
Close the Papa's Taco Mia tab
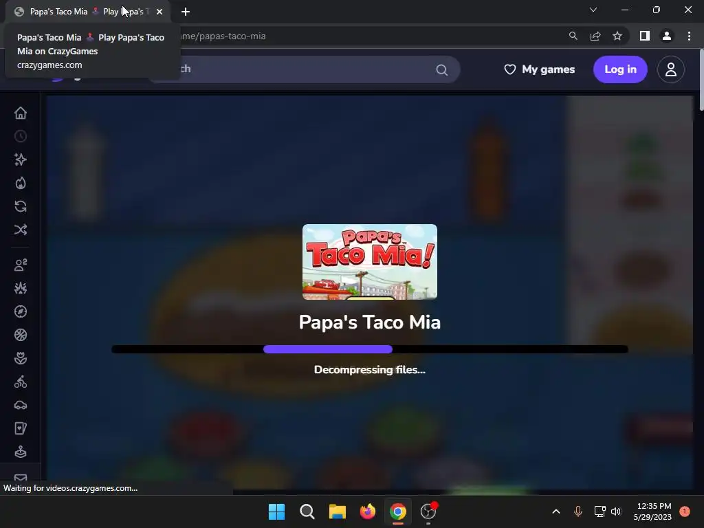tap(159, 12)
